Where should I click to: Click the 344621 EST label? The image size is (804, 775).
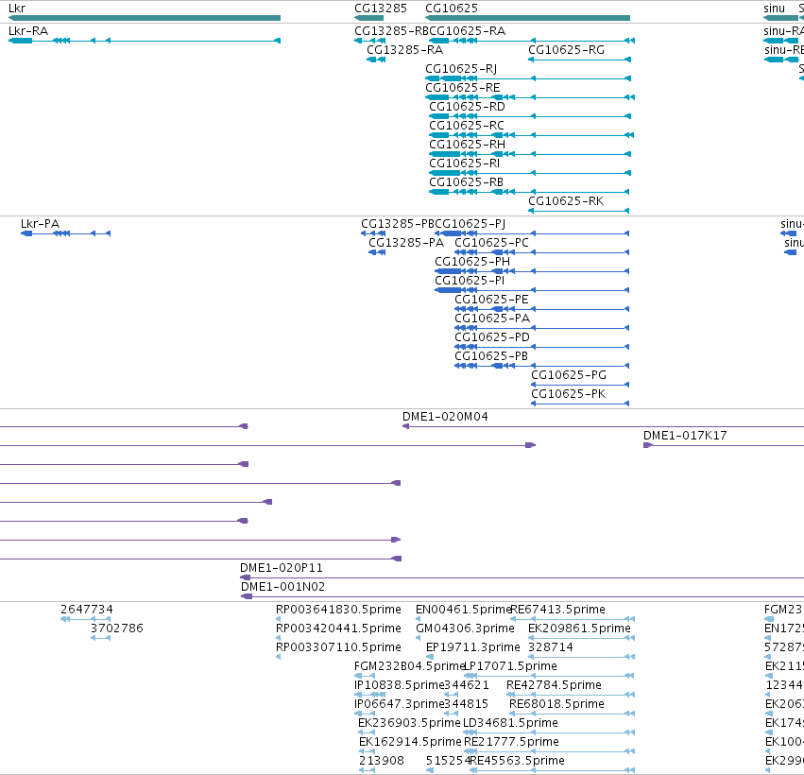467,686
